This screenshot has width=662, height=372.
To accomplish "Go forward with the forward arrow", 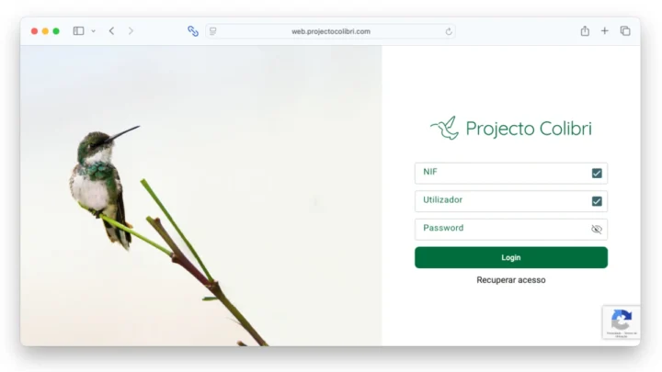I will [x=131, y=31].
